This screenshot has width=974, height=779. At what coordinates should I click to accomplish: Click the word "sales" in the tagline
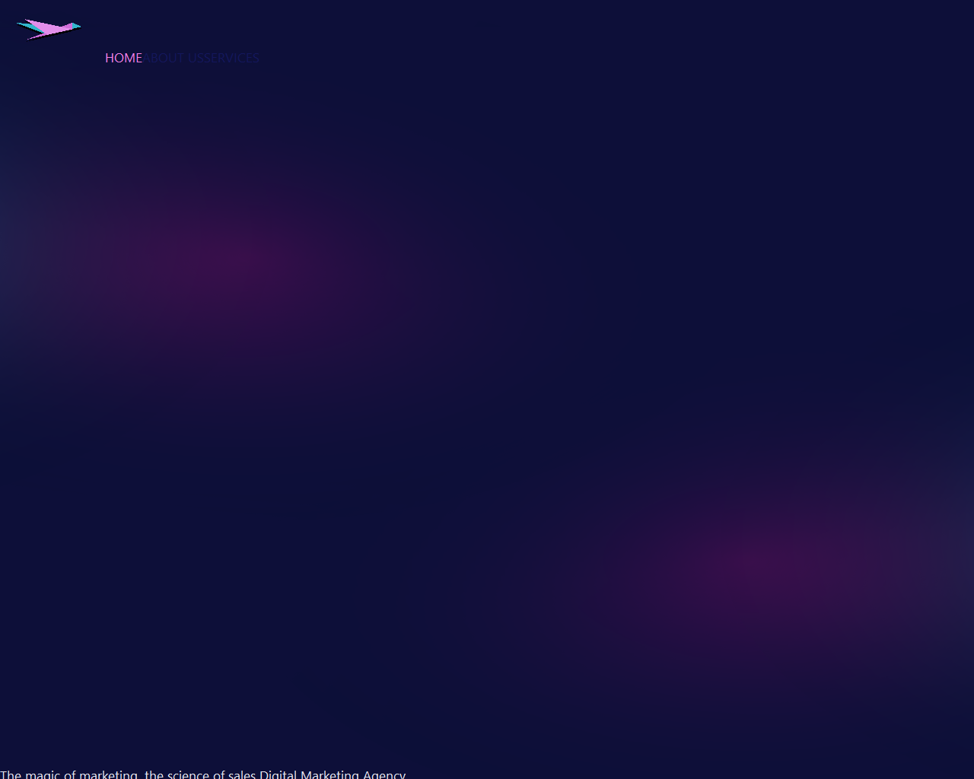click(242, 774)
